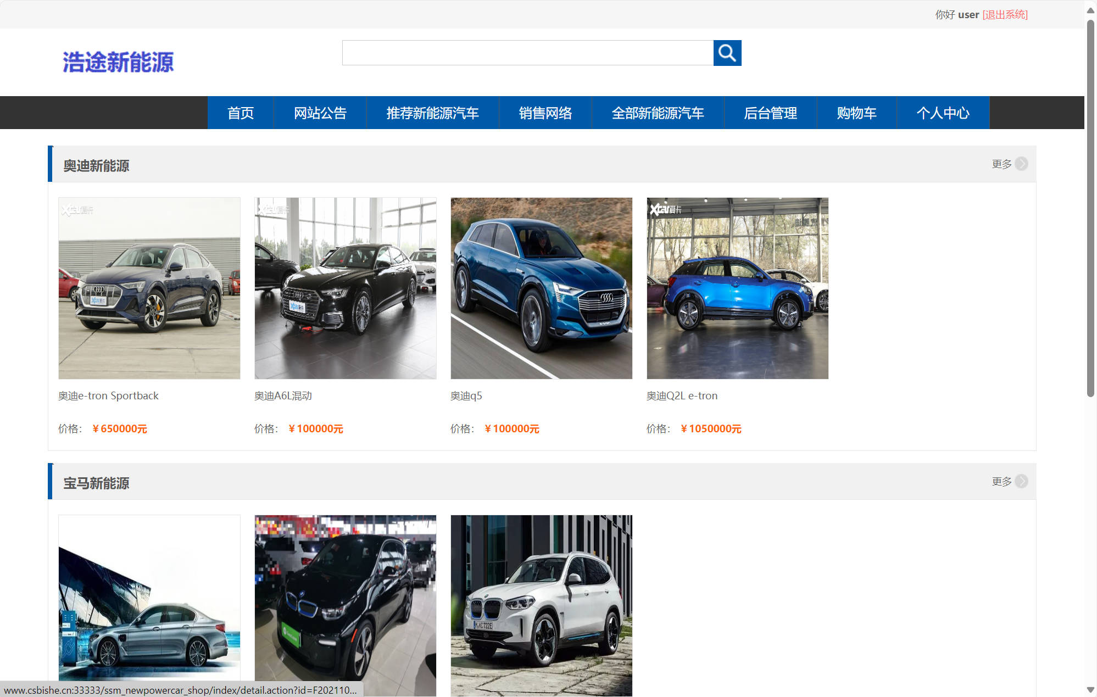
Task: Open the 首页 menu item
Action: [x=241, y=113]
